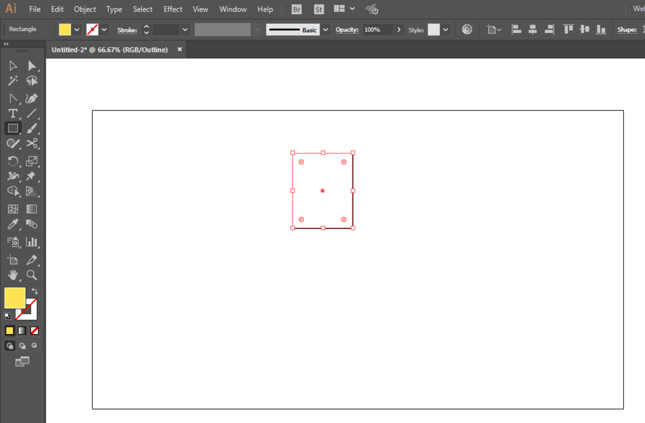645x423 pixels.
Task: Activate the Hand tool
Action: tap(13, 275)
